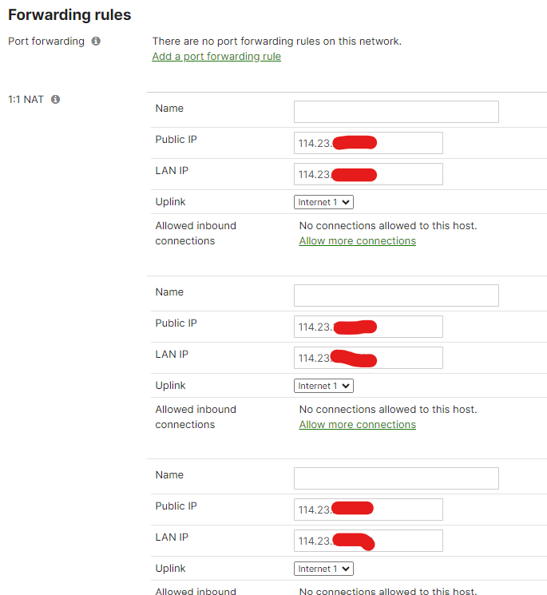Image resolution: width=547 pixels, height=595 pixels.
Task: Select the Public IP field in the second NAT rule
Action: point(368,327)
